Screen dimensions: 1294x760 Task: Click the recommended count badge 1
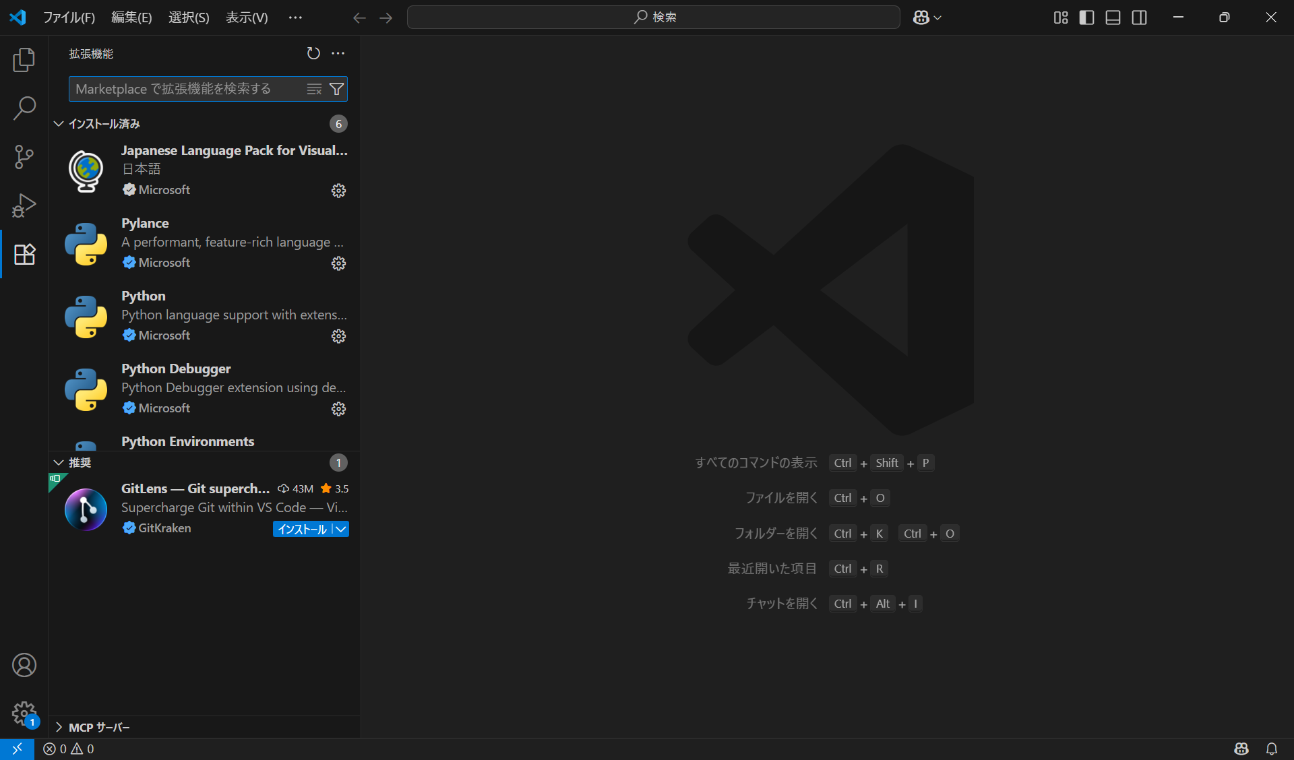[x=338, y=463]
